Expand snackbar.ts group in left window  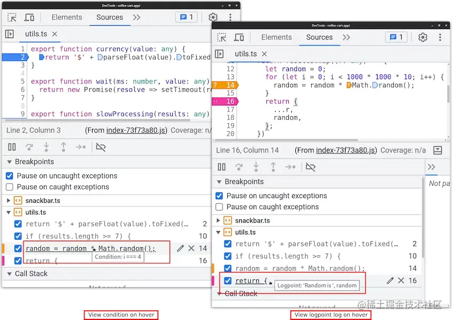click(9, 200)
